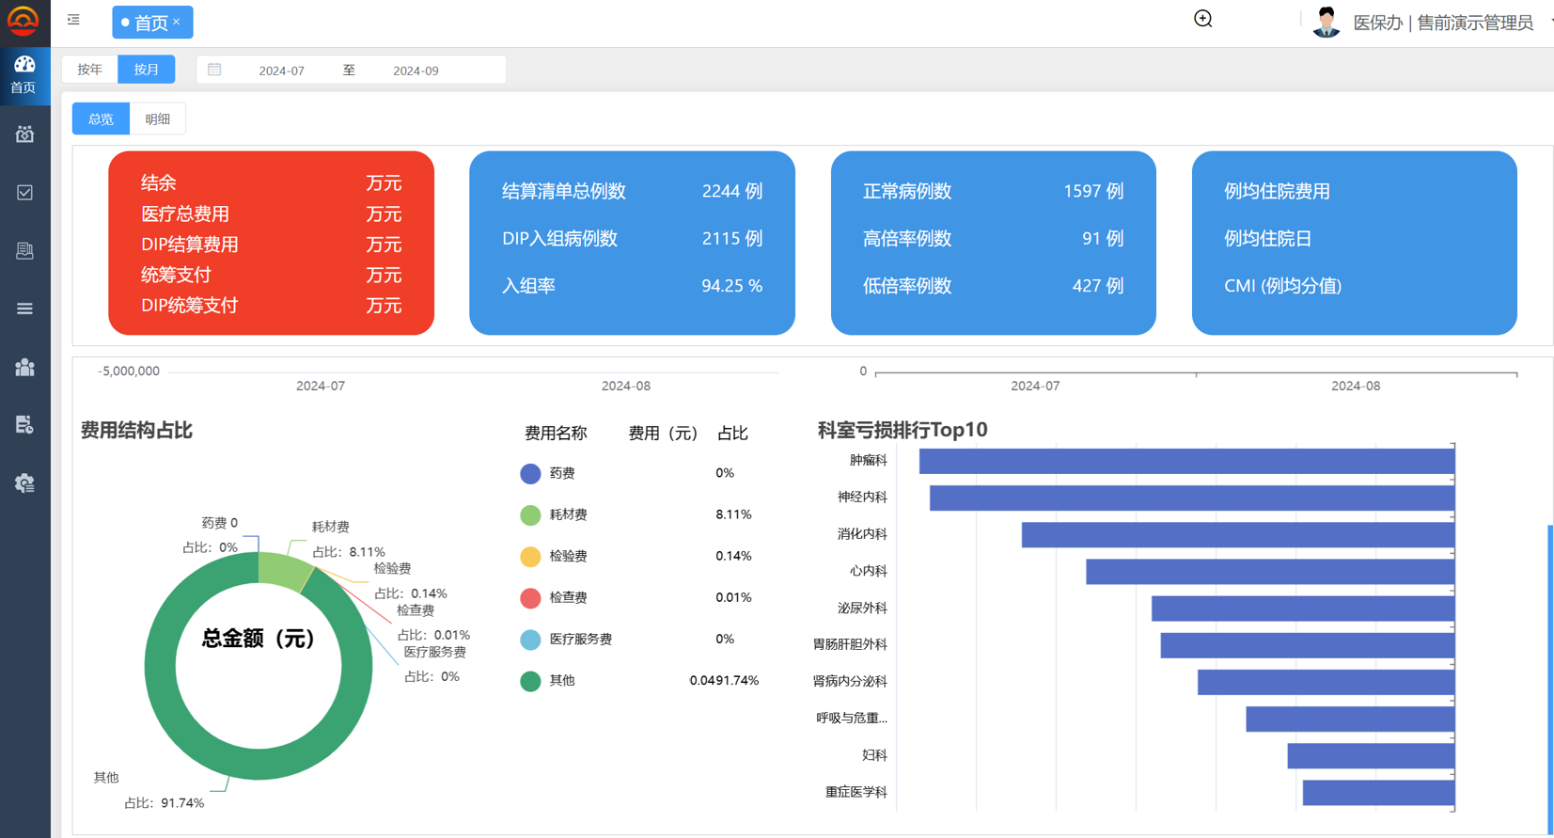The width and height of the screenshot is (1554, 838).
Task: Switch the date mode to 按月
Action: pyautogui.click(x=147, y=70)
